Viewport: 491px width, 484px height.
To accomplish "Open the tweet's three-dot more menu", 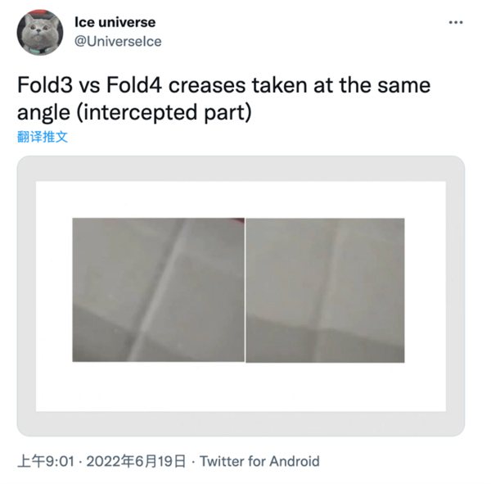I will (x=456, y=22).
